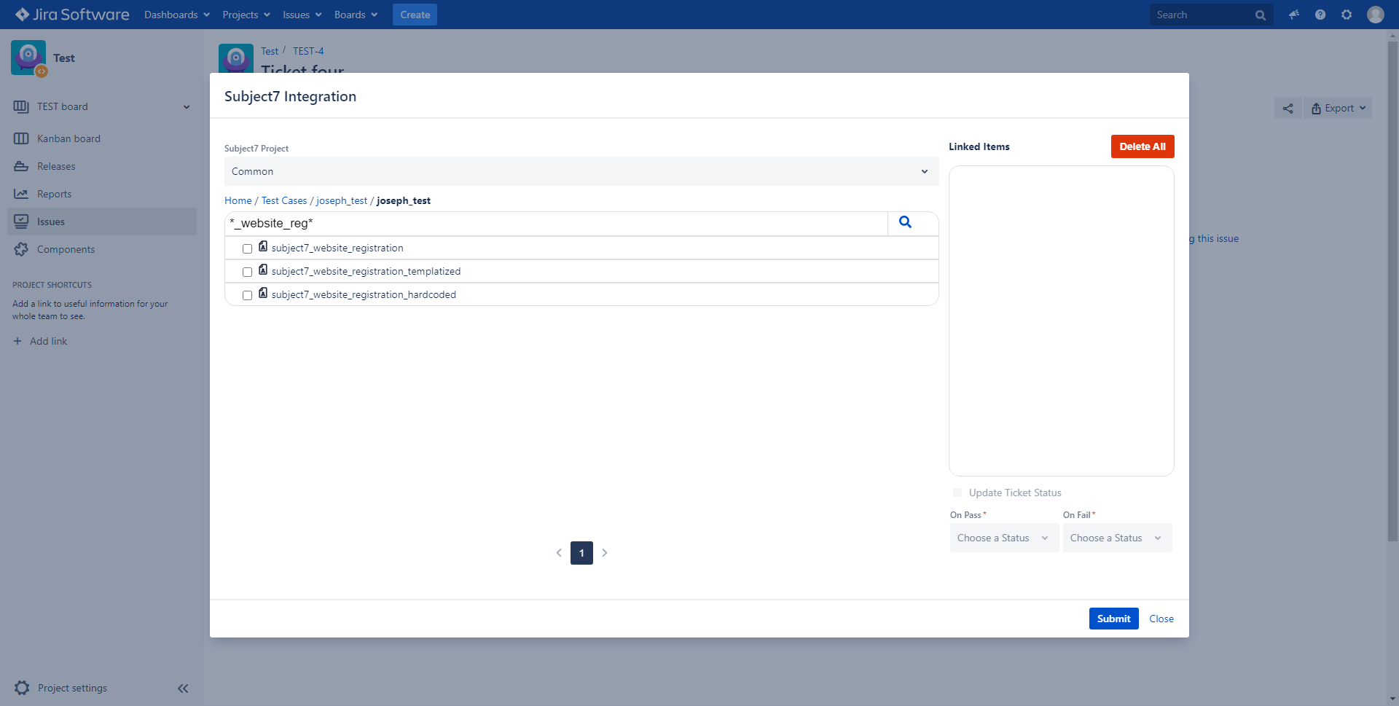Click the feedback megaphone icon in header
This screenshot has height=706, width=1399.
pyautogui.click(x=1294, y=15)
